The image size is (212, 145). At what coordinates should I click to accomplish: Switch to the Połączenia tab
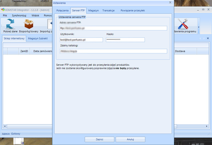pyautogui.click(x=63, y=11)
